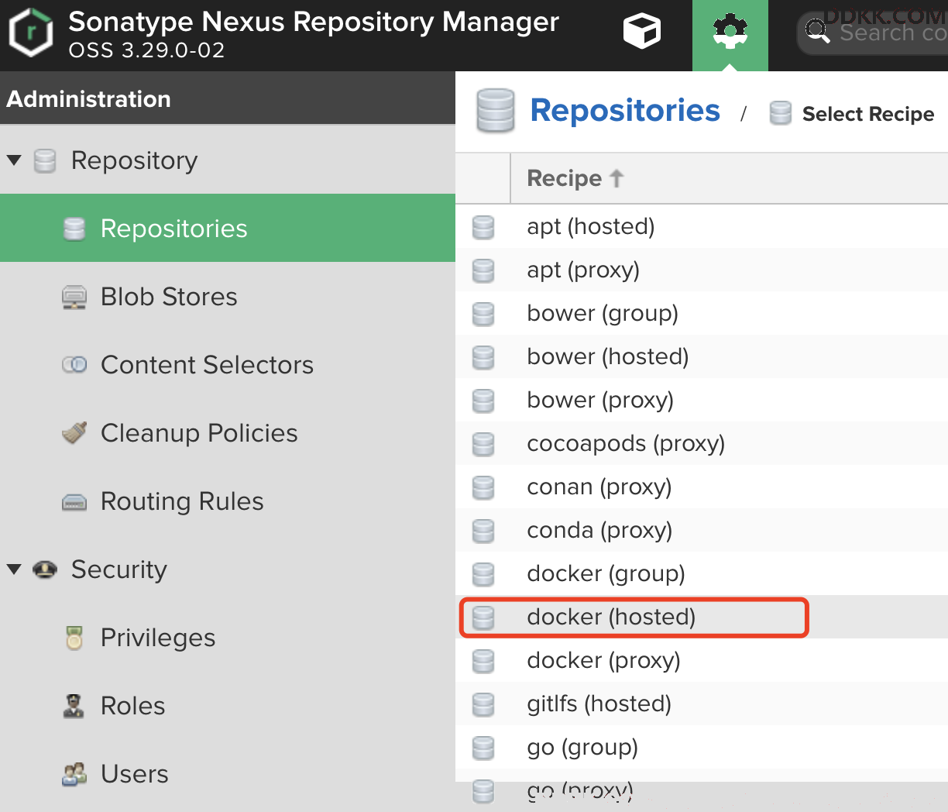Open Content Selectors from the sidebar
Viewport: 948px width, 812px height.
pyautogui.click(x=228, y=364)
